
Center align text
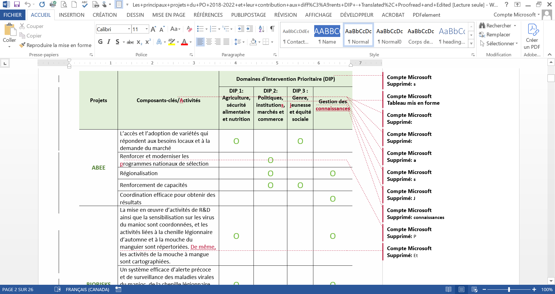[x=209, y=42]
